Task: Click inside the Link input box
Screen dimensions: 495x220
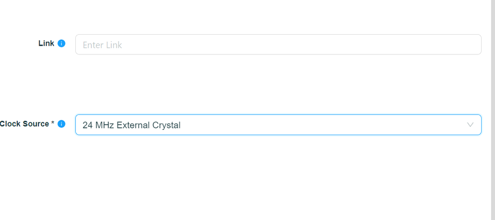Action: tap(278, 45)
